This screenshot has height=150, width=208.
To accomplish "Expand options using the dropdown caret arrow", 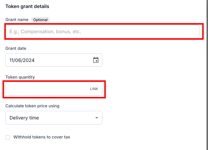I will point(97,118).
